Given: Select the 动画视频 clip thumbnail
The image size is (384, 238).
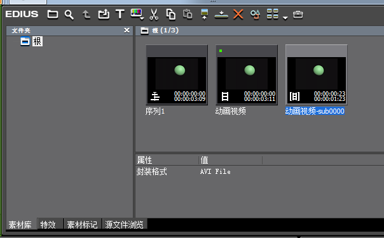Looking at the screenshot, I should click(247, 75).
